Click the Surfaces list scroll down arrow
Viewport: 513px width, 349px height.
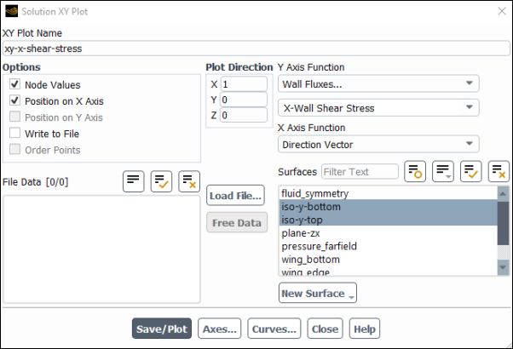pyautogui.click(x=503, y=267)
